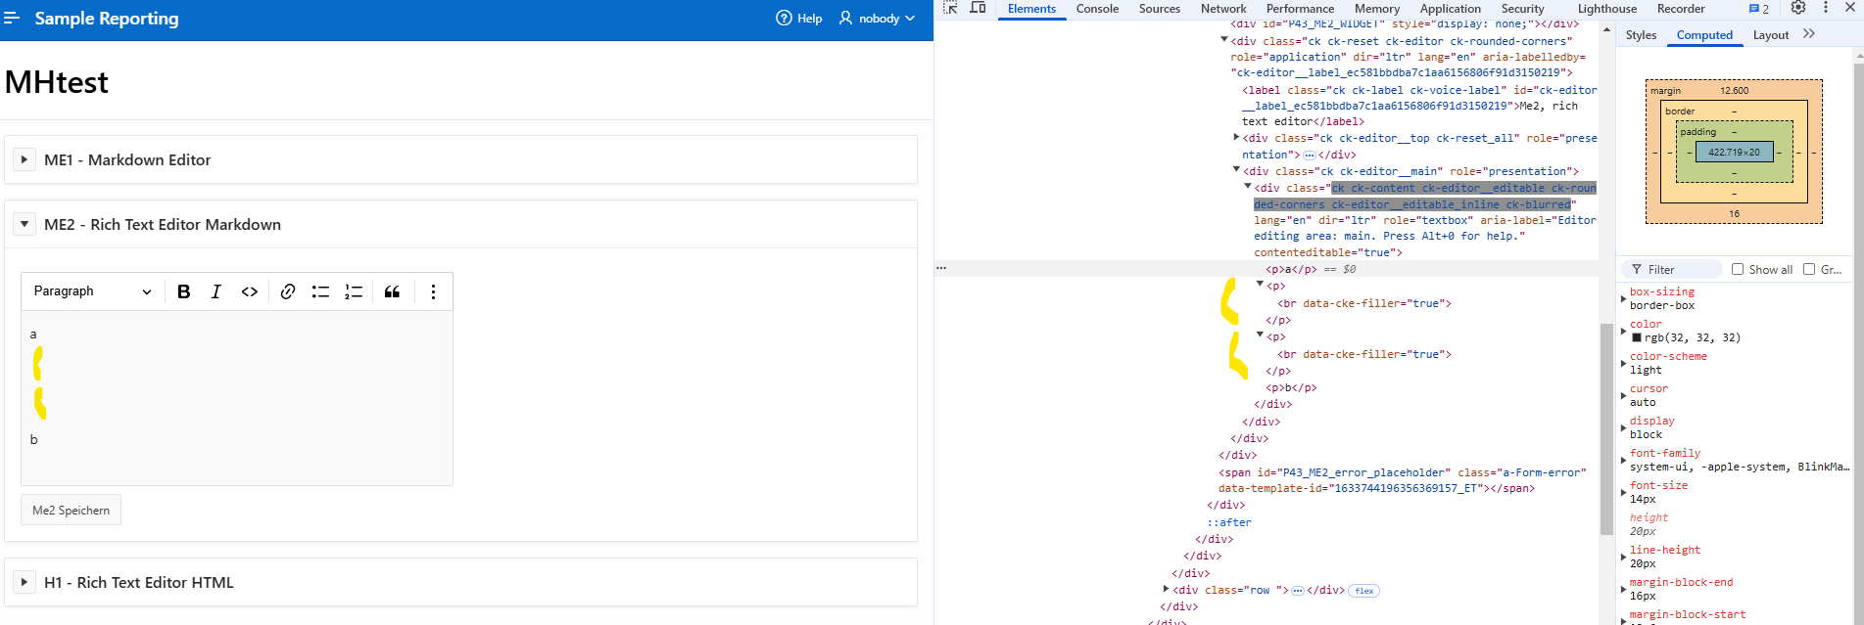This screenshot has height=625, width=1864.
Task: Click the inline code icon
Action: click(250, 291)
